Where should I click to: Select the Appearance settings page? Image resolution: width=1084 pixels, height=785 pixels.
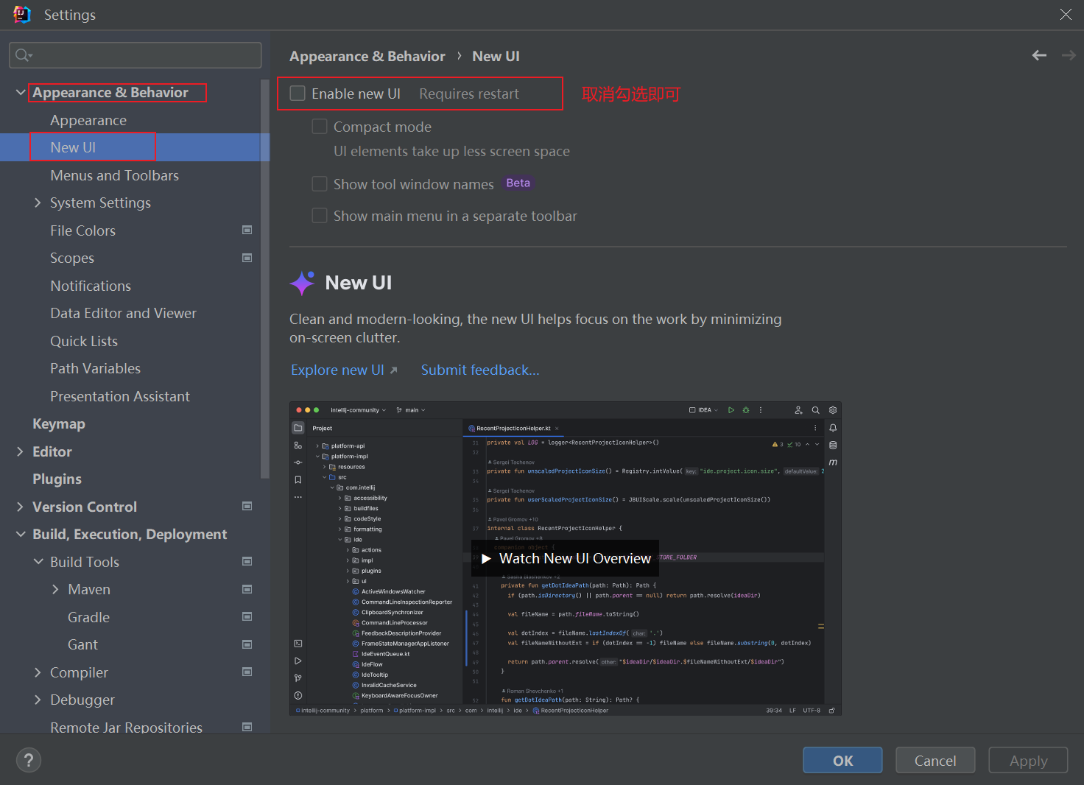[x=88, y=120]
